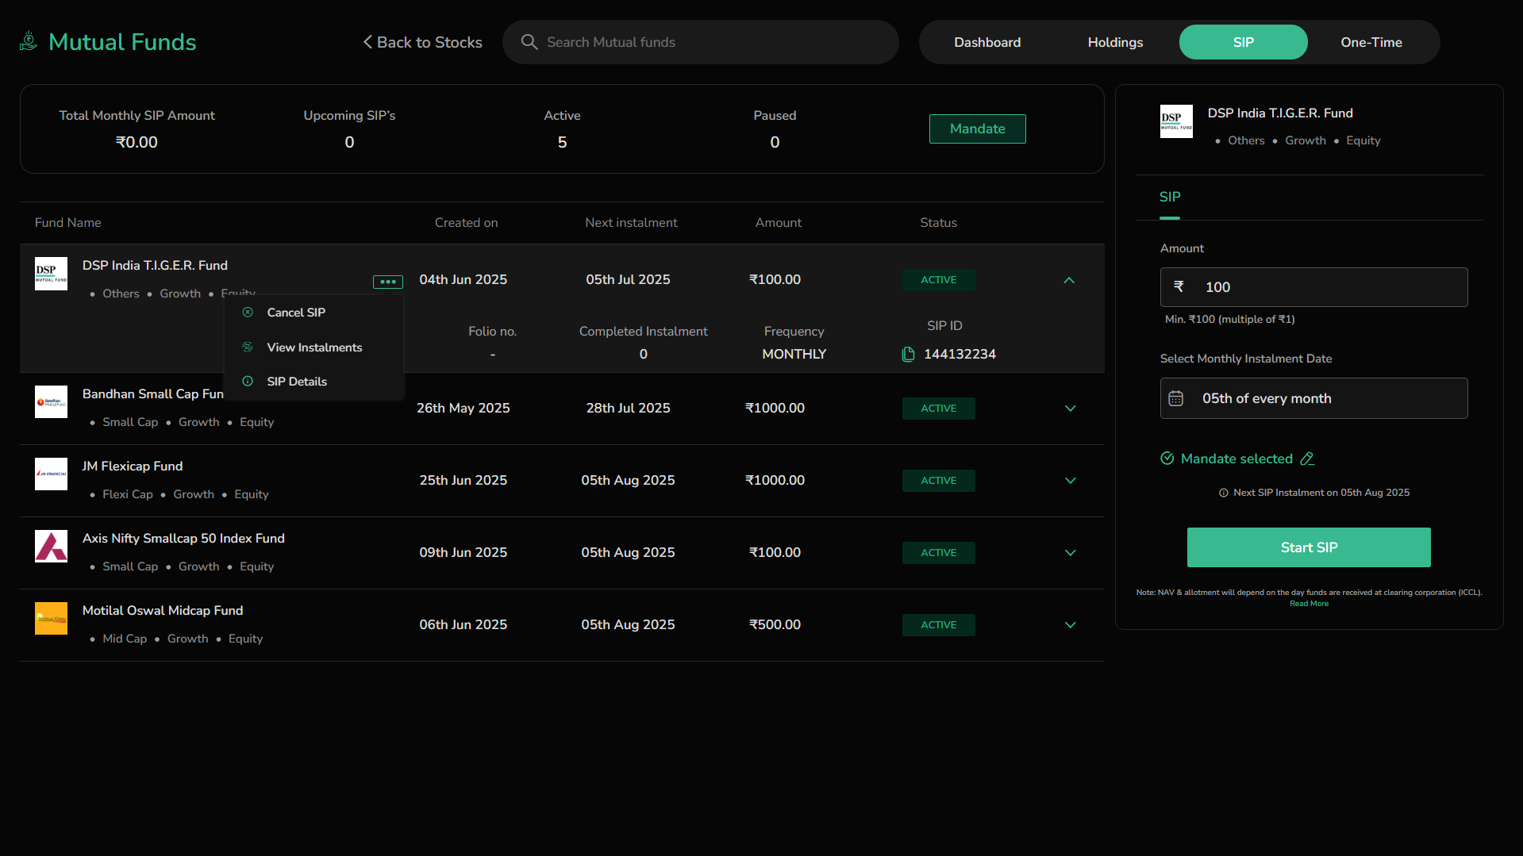Click the info icon beside next instalment
Viewport: 1523px width, 856px height.
tap(1224, 493)
